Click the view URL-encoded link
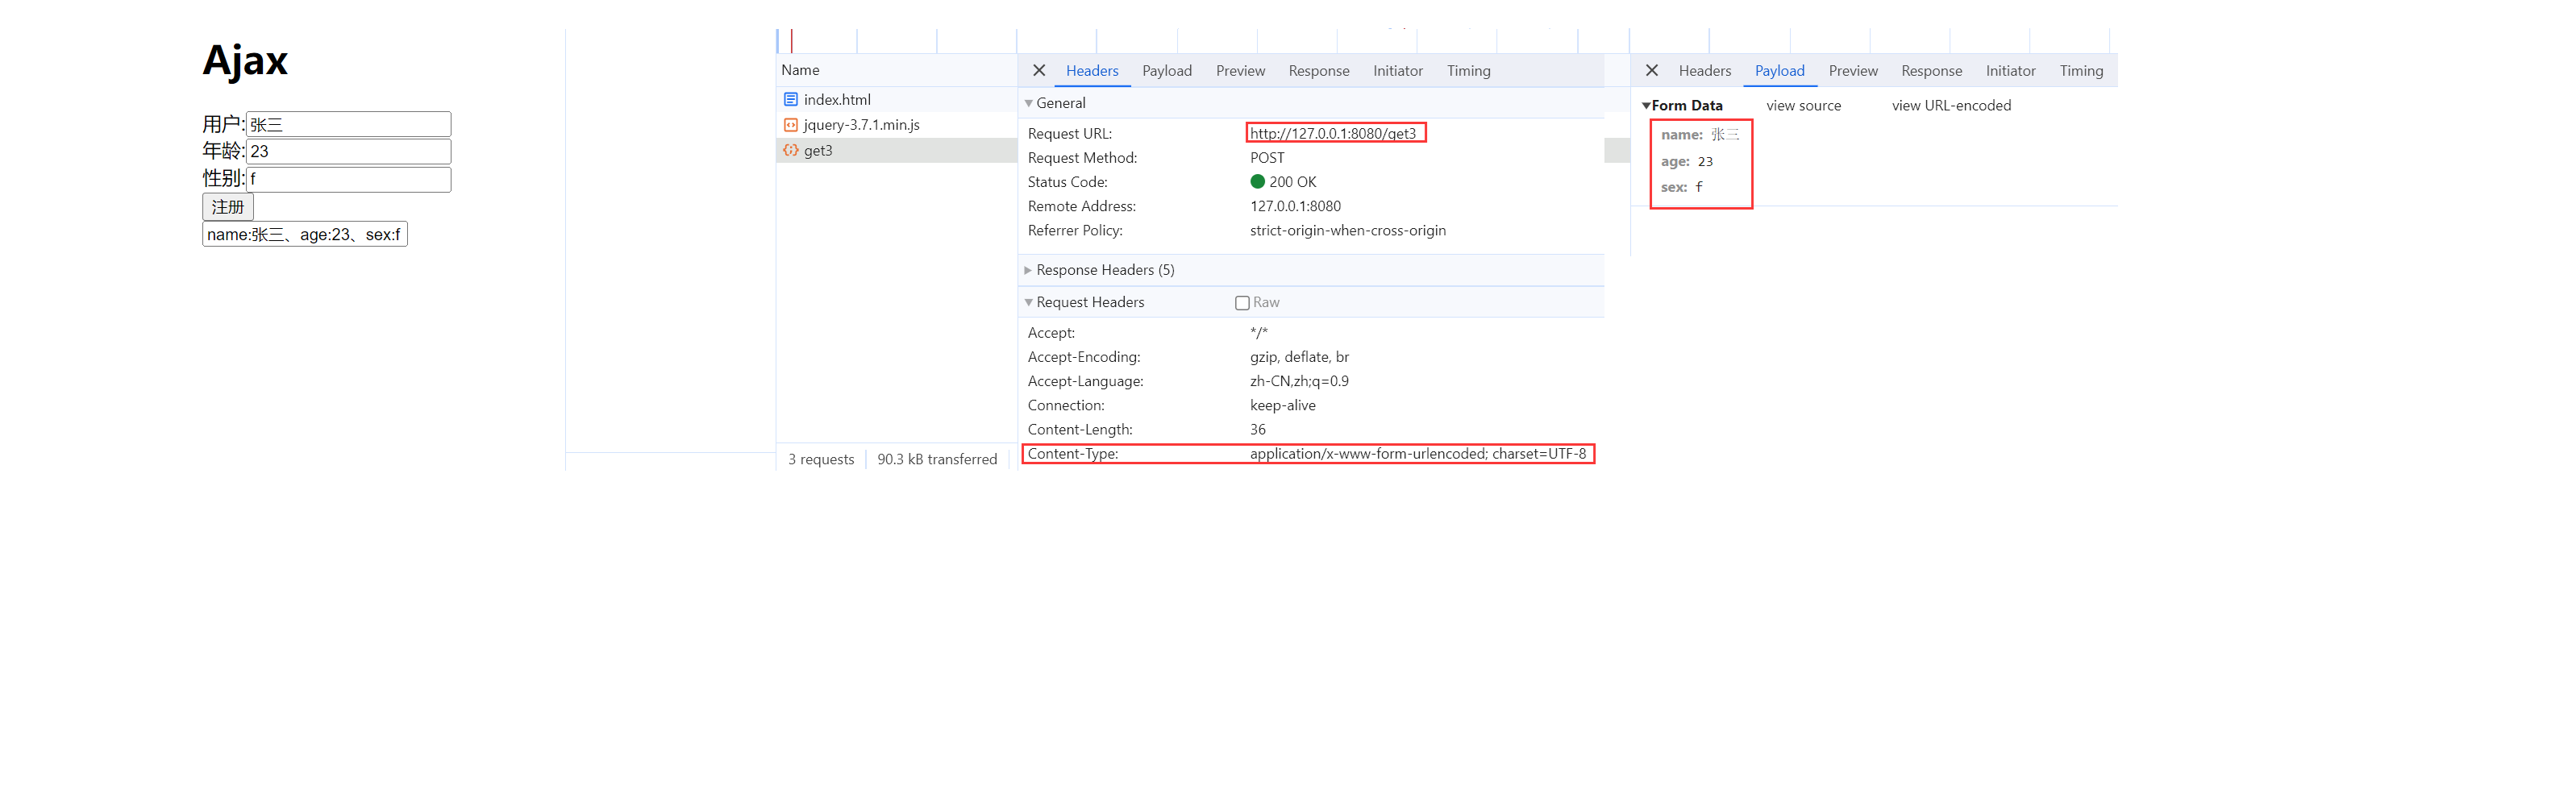Screen dimensions: 2576x806 [x=1951, y=106]
